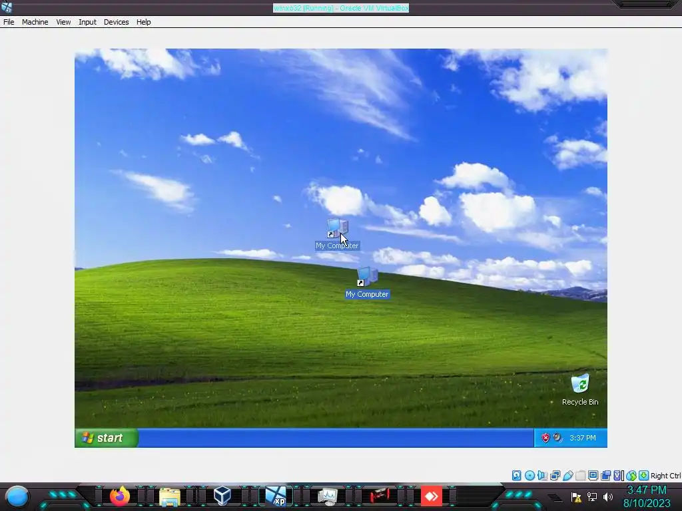Select the lower My Computer shortcut
682x511 pixels.
(x=367, y=283)
